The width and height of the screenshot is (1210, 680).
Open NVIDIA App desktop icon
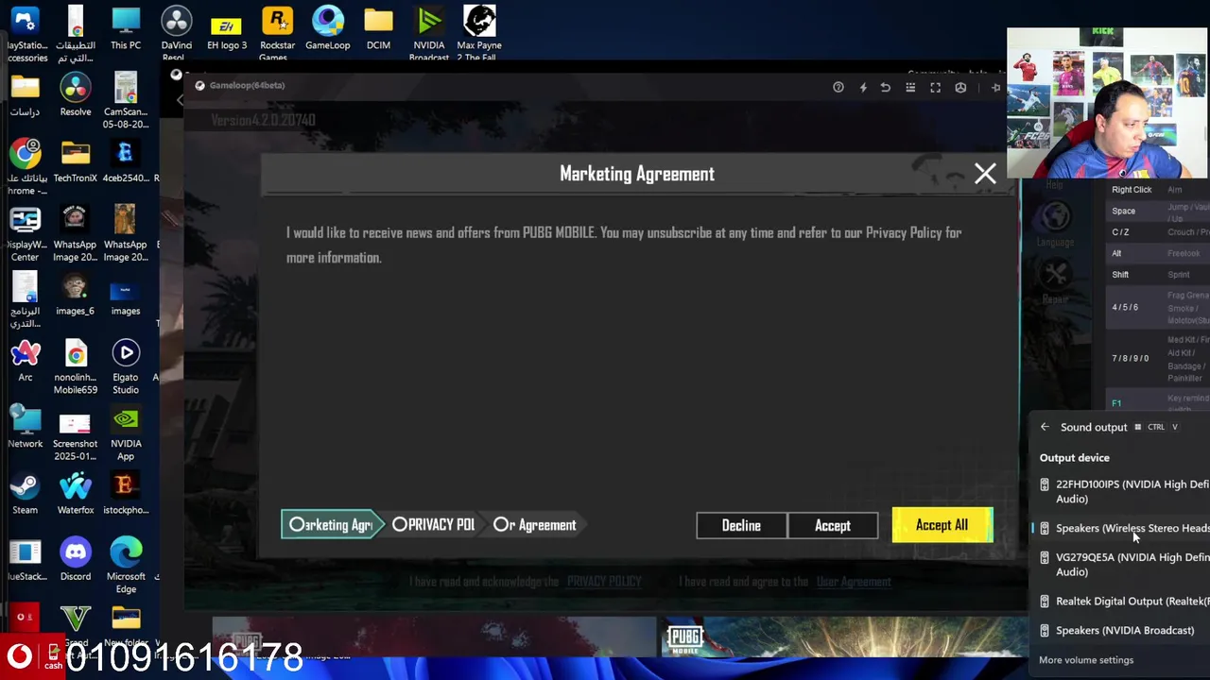point(126,433)
